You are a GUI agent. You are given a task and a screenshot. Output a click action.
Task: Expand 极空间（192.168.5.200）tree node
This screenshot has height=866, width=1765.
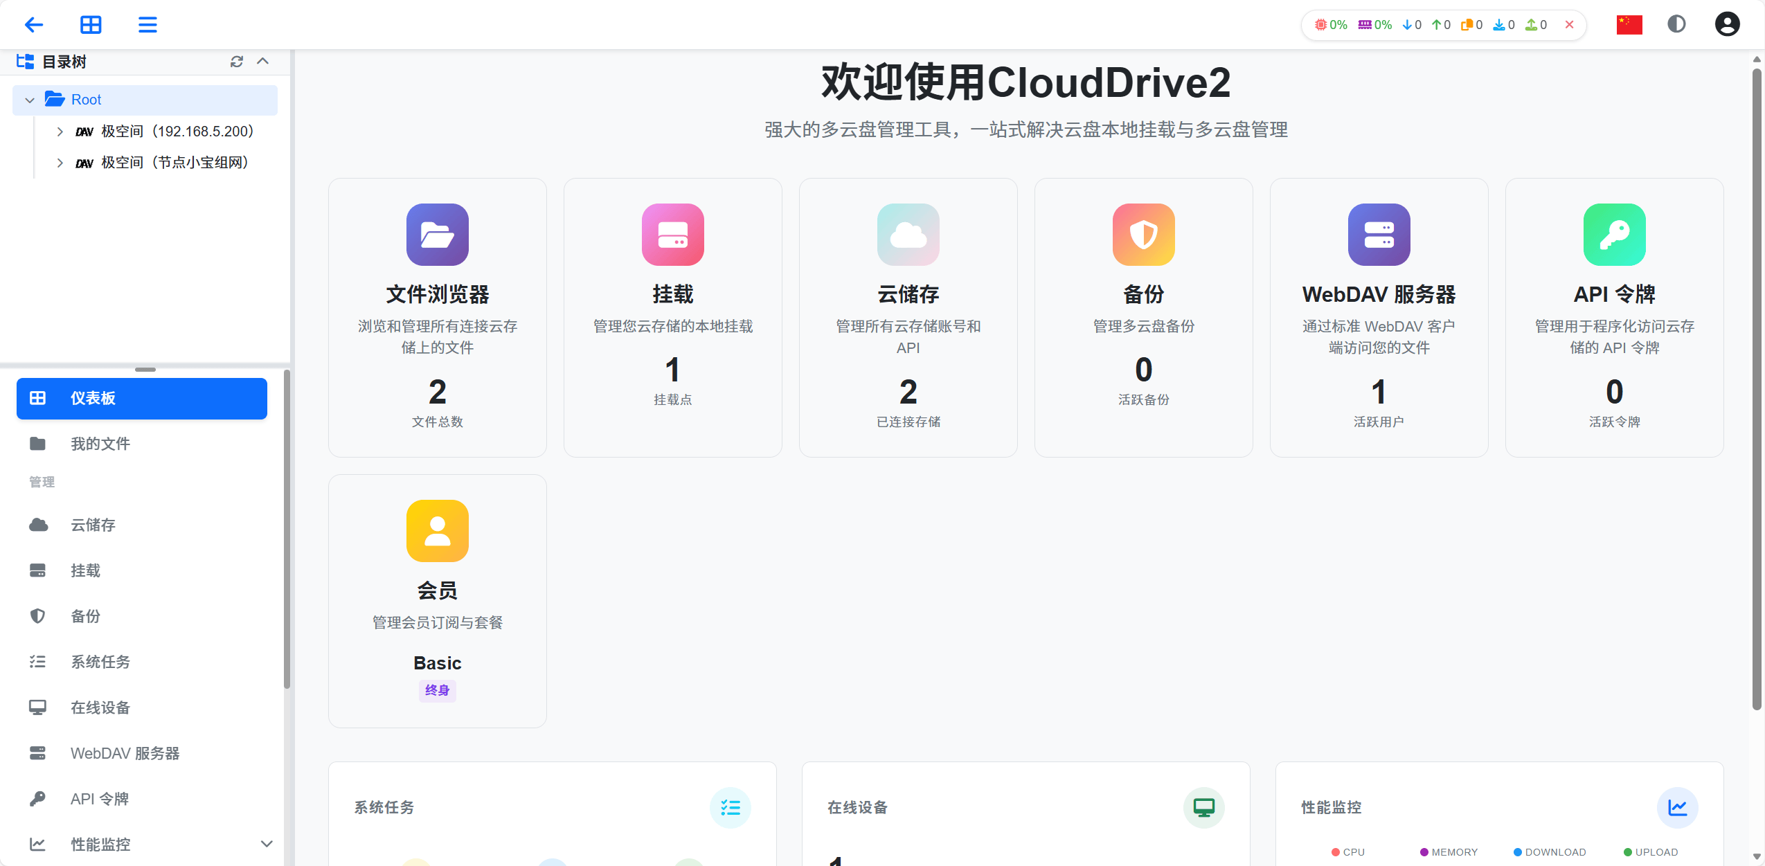point(61,131)
